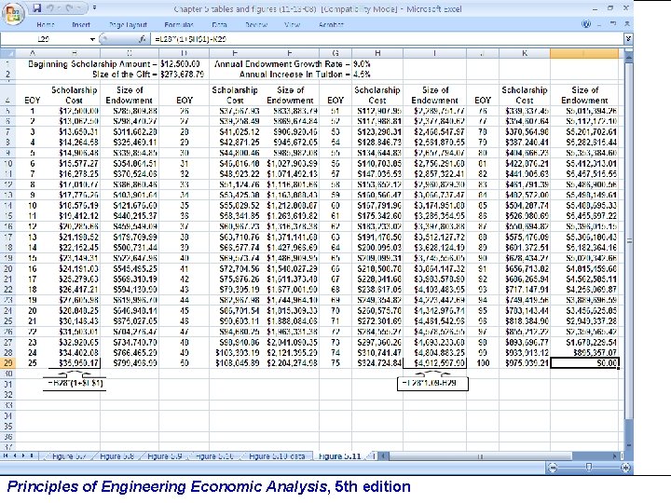Expand the Name Box dropdown arrow
Image resolution: width=671 pixels, height=503 pixels.
tap(92, 40)
